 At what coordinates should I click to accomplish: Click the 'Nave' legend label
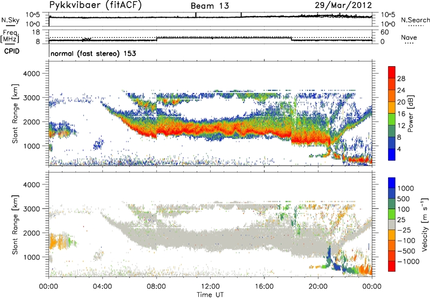pyautogui.click(x=409, y=37)
